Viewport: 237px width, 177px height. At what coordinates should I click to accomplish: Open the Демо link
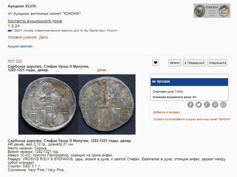coord(43,37)
